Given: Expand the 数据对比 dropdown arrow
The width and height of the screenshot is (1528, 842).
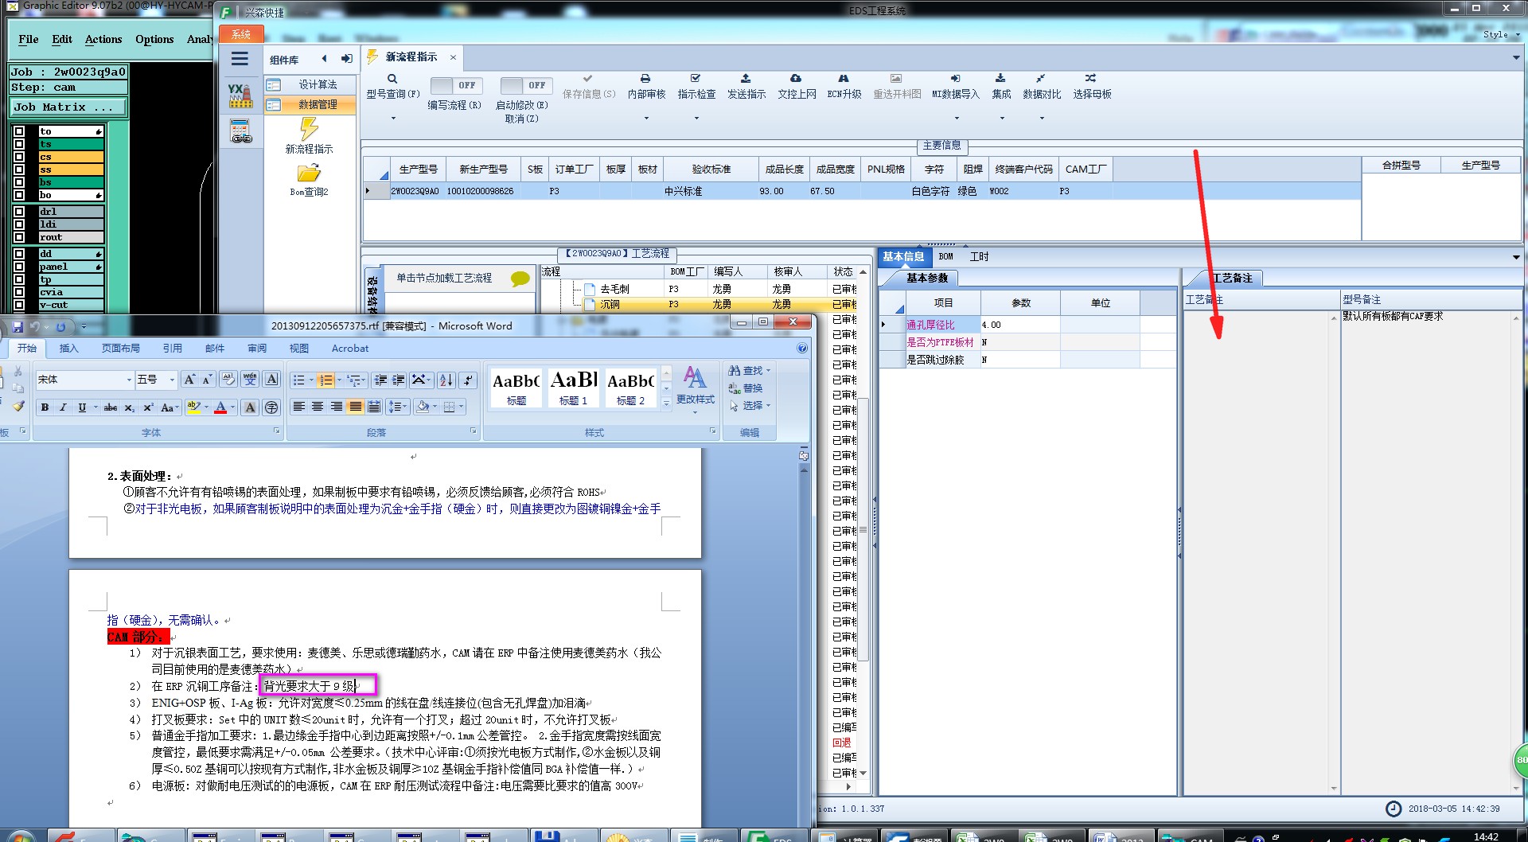Looking at the screenshot, I should (x=1042, y=119).
